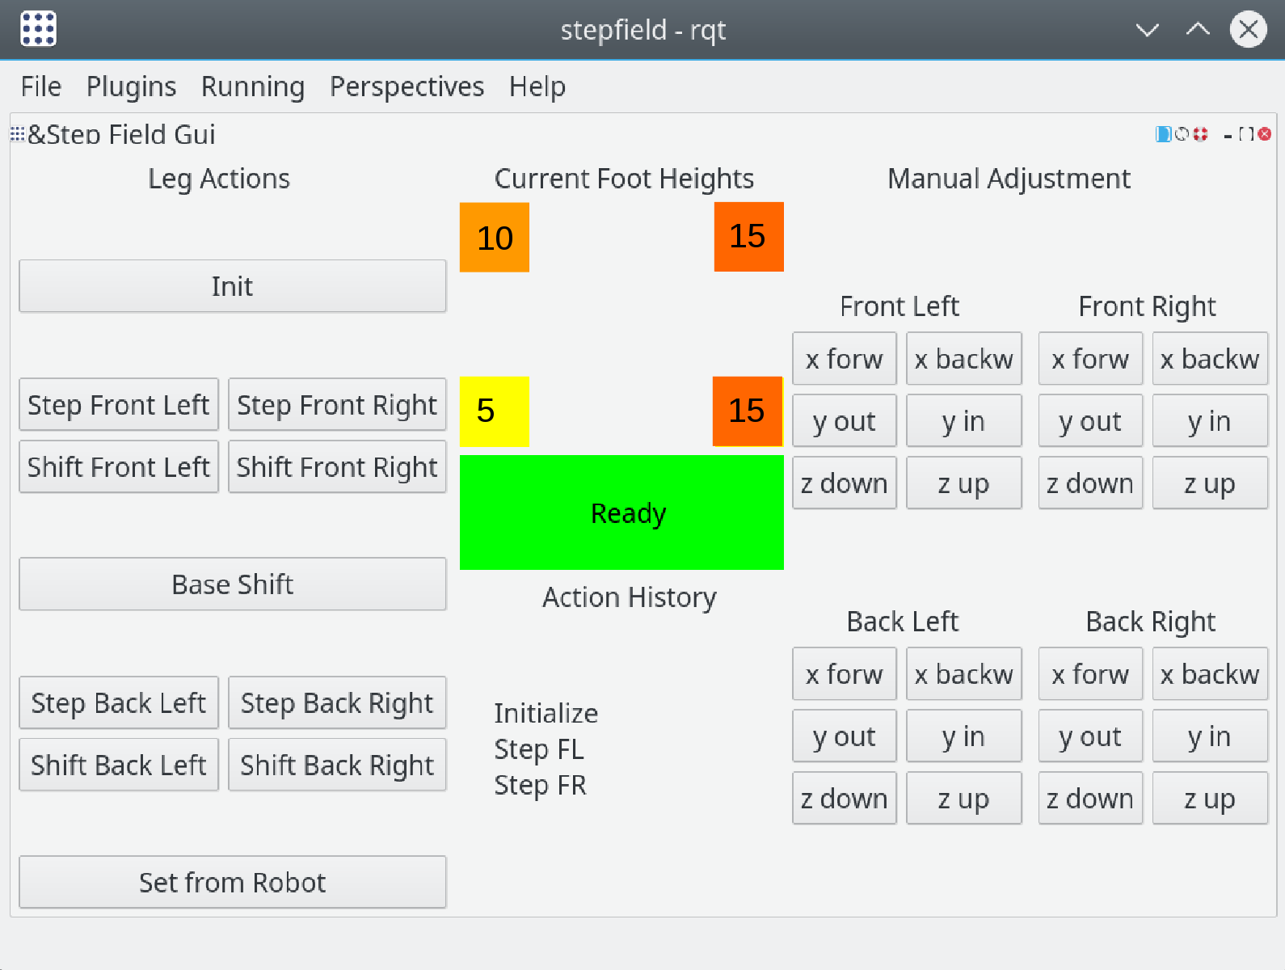The width and height of the screenshot is (1285, 970).
Task: Open the Running menu
Action: 253,86
